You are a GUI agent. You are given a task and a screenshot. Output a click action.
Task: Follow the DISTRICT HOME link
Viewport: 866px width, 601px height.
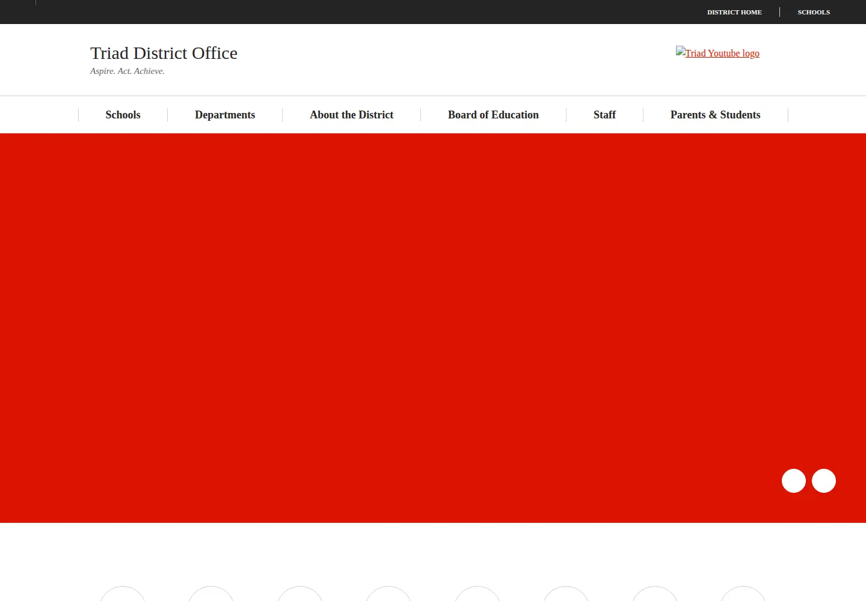(x=734, y=12)
